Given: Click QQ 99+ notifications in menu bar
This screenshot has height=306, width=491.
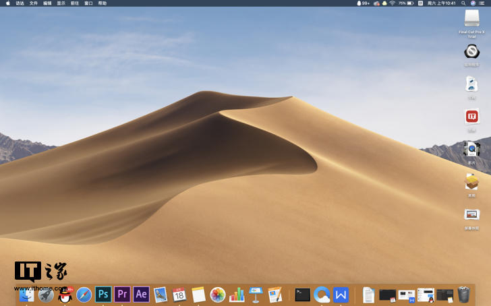Looking at the screenshot, I should click(364, 3).
